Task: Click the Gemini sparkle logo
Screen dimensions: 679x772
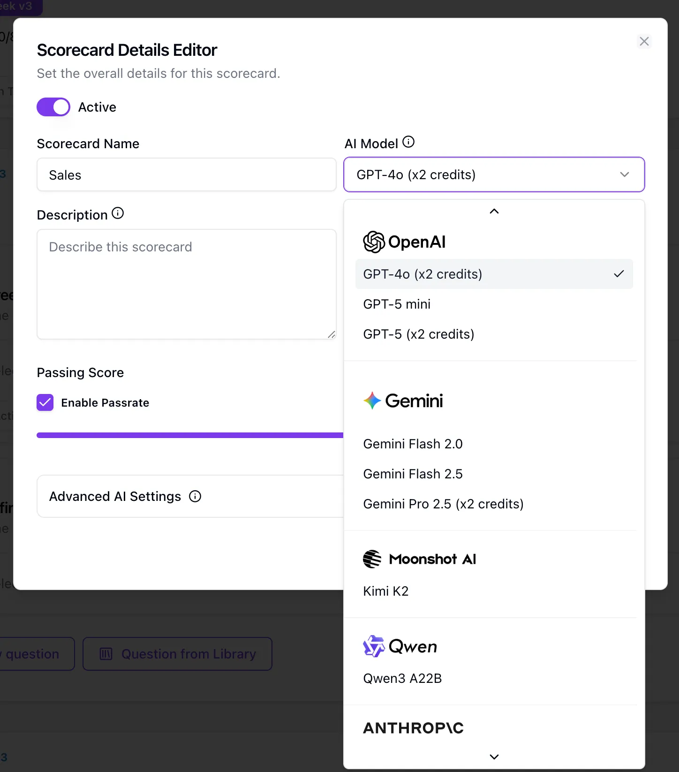Action: click(372, 401)
